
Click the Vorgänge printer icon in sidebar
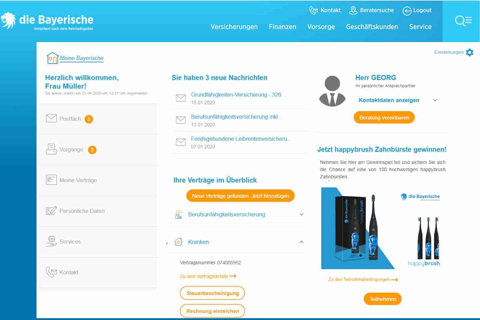point(51,149)
